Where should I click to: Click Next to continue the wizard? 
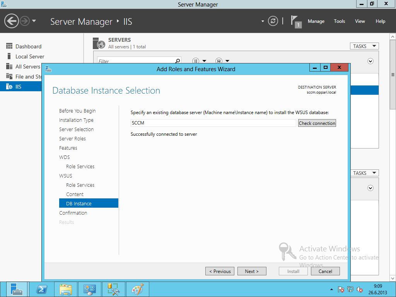(252, 271)
